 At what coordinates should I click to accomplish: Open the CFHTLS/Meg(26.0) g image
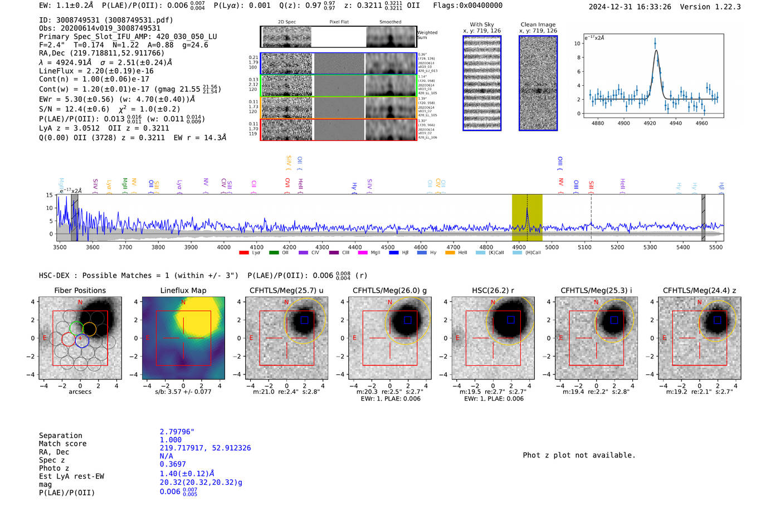(390, 338)
